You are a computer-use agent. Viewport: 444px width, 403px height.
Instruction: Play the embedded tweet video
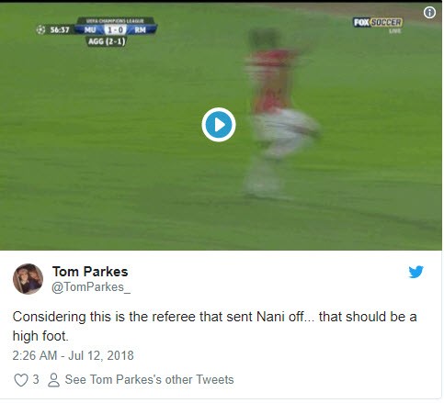click(219, 125)
